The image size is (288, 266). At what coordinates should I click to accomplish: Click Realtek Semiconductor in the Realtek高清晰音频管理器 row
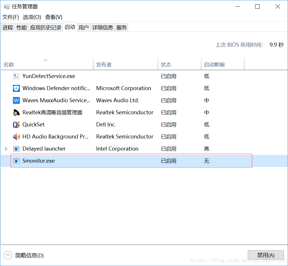click(x=125, y=113)
